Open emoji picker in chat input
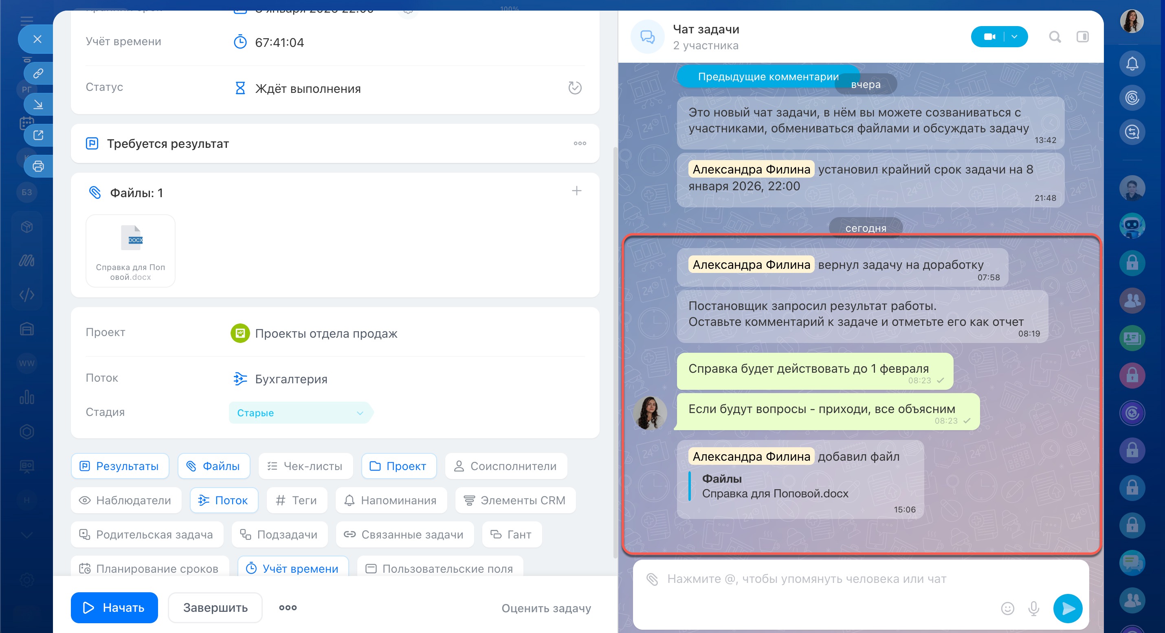 coord(1008,608)
